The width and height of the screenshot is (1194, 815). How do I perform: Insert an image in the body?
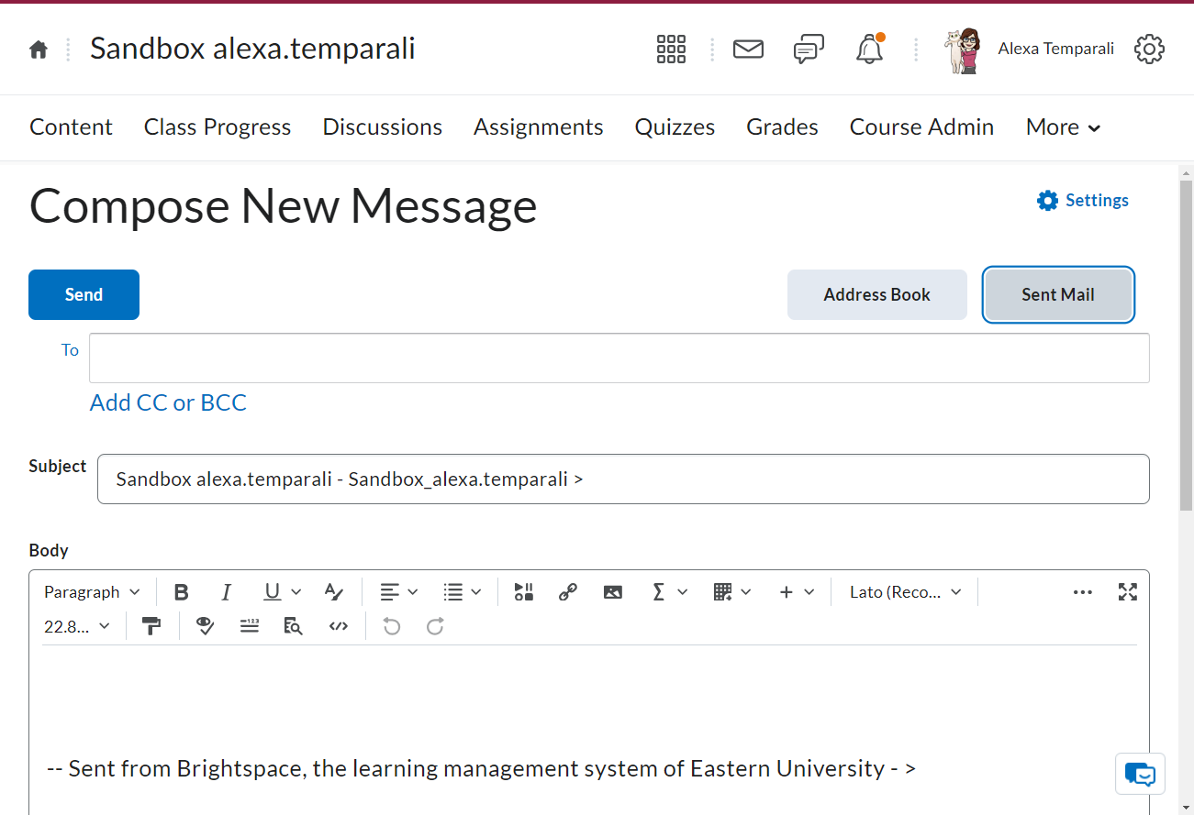point(613,592)
